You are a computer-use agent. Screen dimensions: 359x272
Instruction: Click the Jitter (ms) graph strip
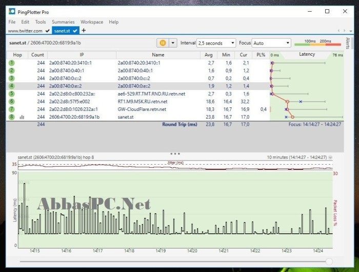(175, 165)
